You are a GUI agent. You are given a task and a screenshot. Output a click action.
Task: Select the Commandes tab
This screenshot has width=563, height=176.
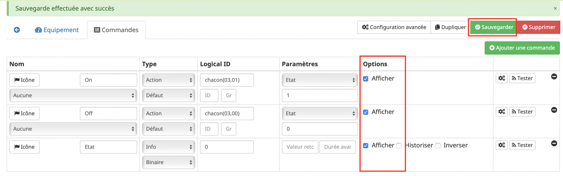point(116,30)
